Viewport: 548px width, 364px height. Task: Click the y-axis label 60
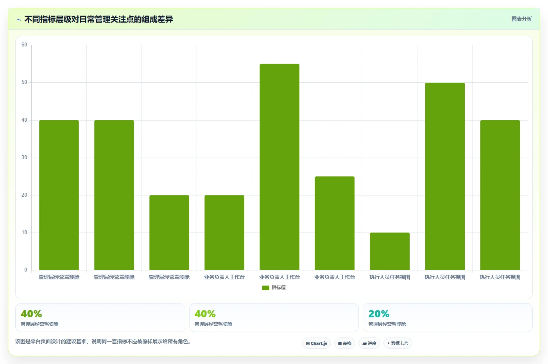[24, 45]
